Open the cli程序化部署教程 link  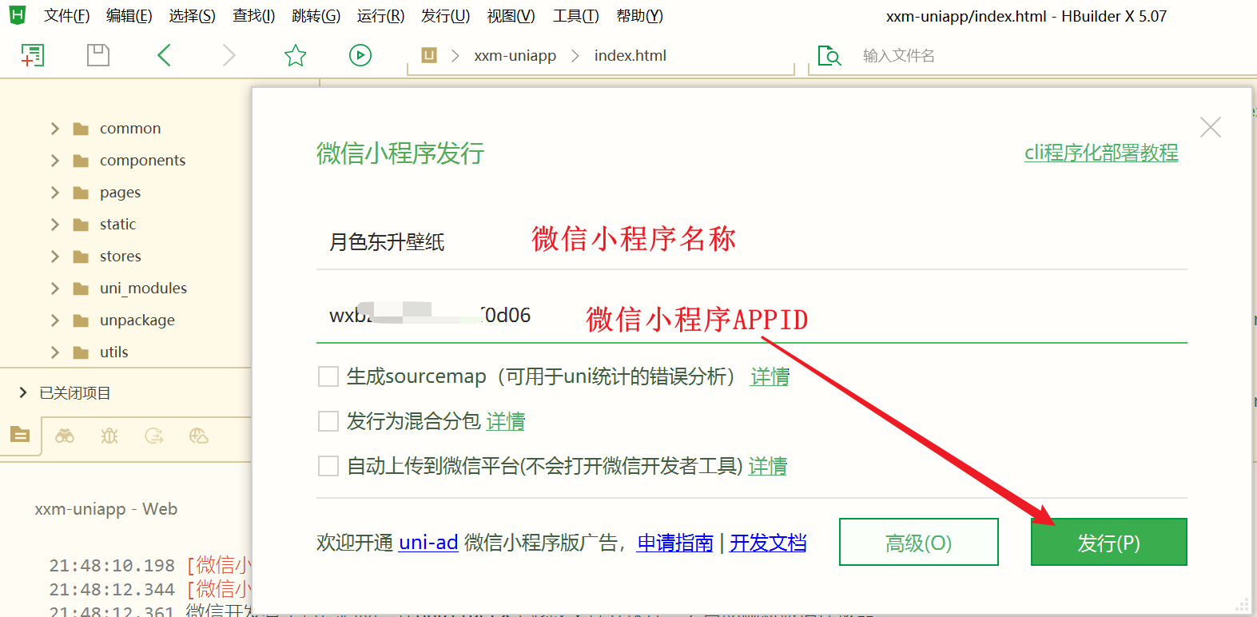[x=1101, y=153]
